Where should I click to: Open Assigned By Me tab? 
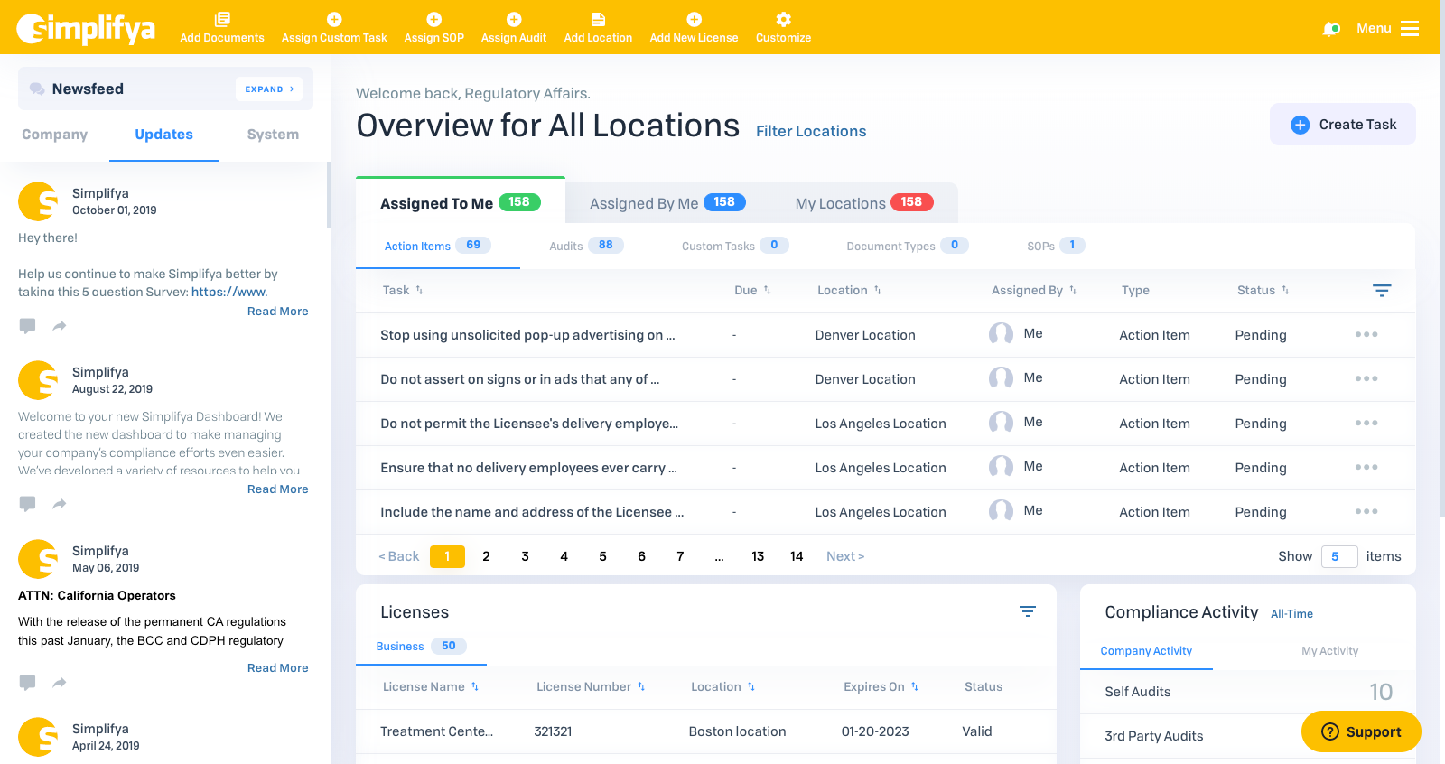tap(667, 203)
